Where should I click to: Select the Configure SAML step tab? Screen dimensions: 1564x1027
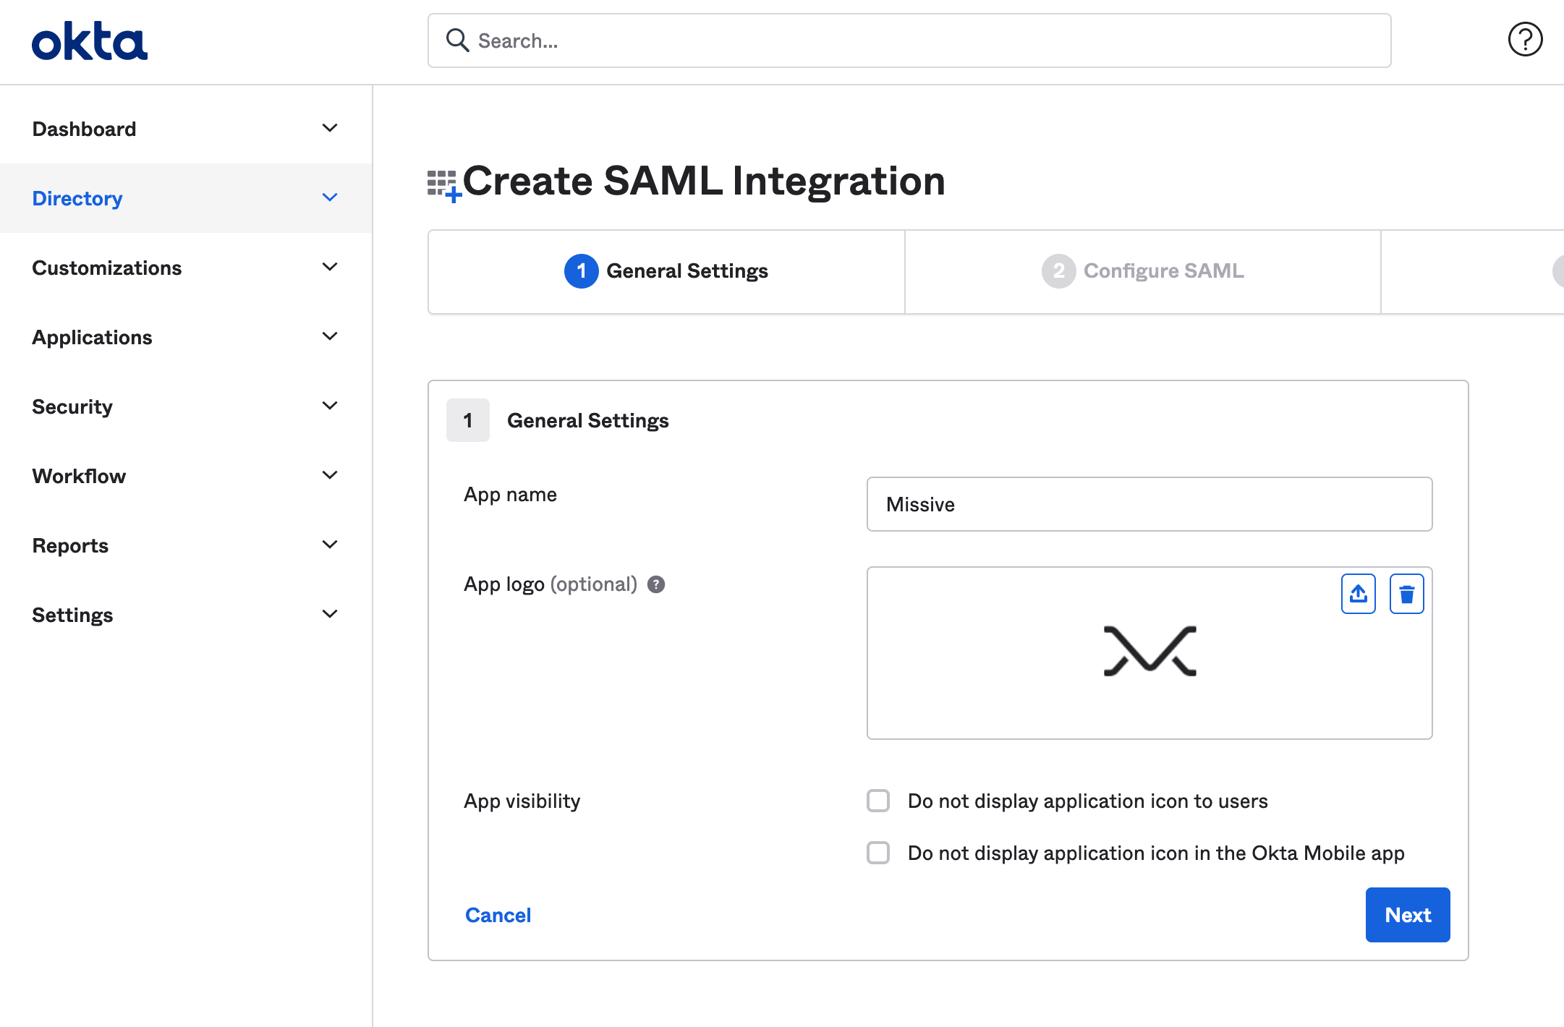coord(1142,271)
